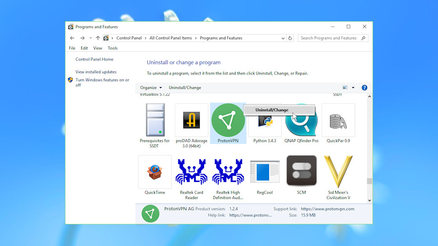Screen dimensions: 438x246
Task: Open the View menu
Action: pos(98,48)
